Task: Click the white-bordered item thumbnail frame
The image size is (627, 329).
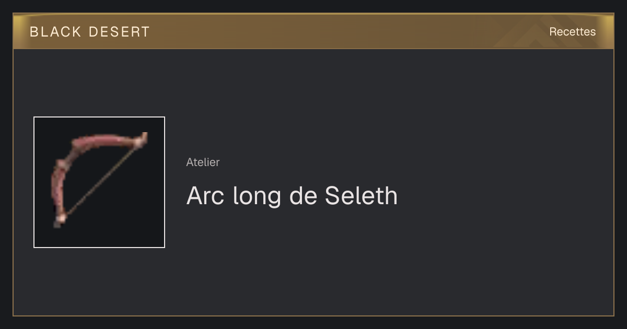Action: pos(99,182)
